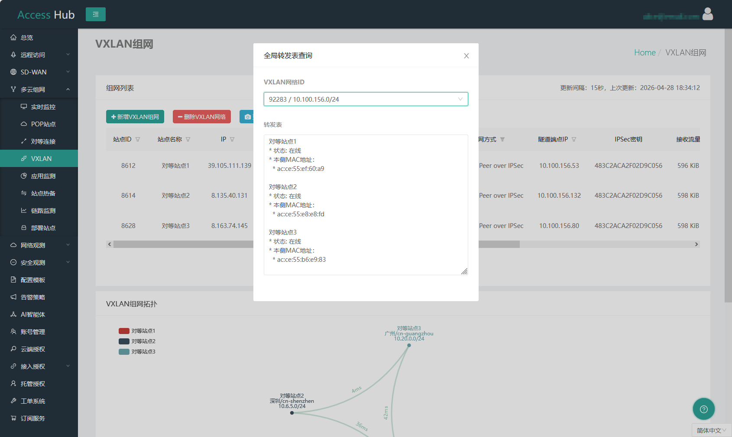Open the 站点名称 column filter
The height and width of the screenshot is (437, 732).
[x=188, y=139]
